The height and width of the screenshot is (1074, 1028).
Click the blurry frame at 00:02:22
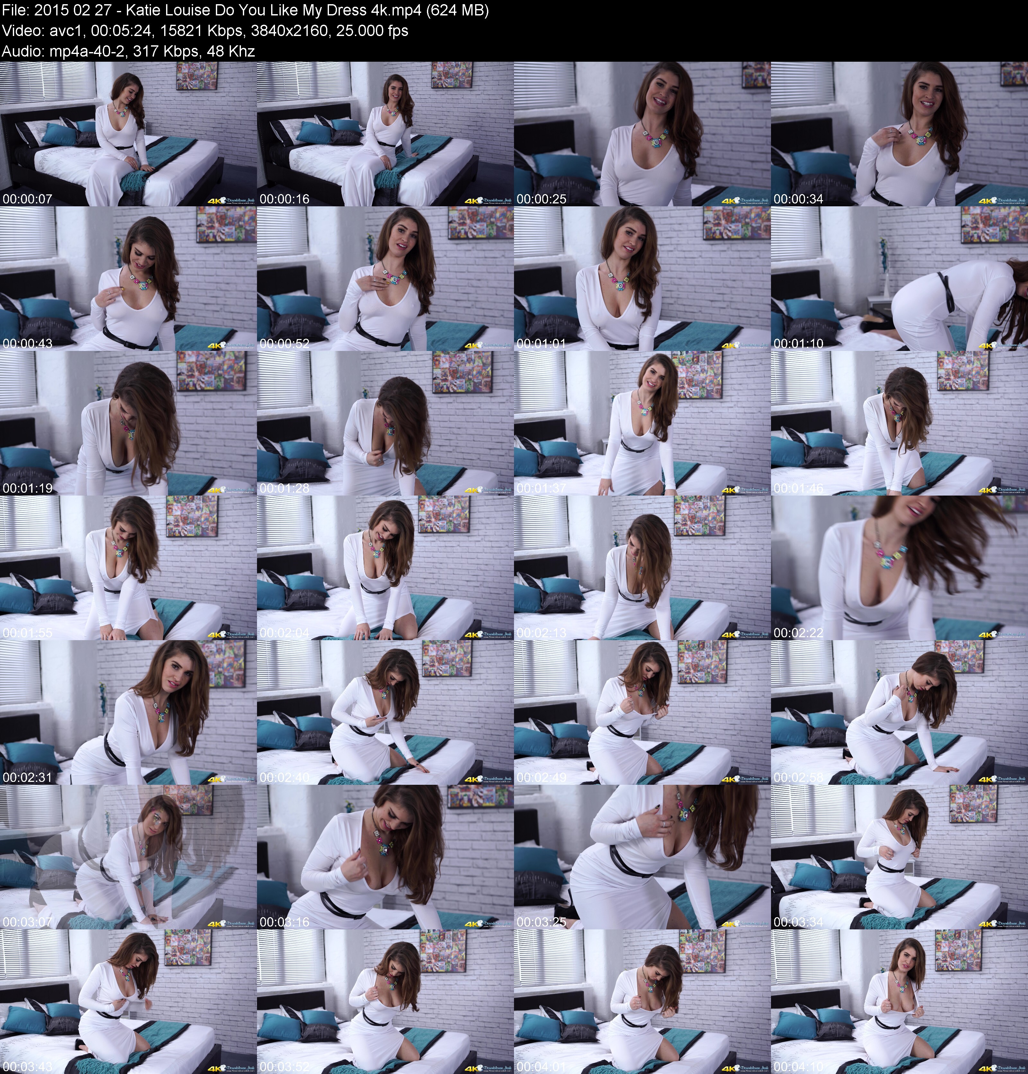pos(899,568)
